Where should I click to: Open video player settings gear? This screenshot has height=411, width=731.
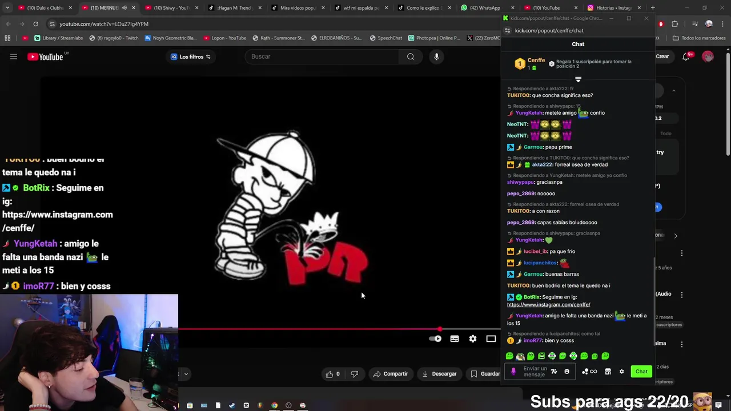click(x=473, y=339)
